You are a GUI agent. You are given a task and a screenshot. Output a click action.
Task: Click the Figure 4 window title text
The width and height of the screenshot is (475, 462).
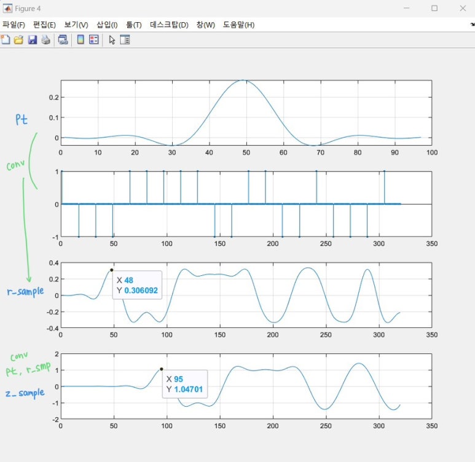tap(28, 9)
